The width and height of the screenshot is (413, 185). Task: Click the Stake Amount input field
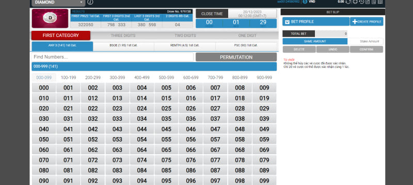tap(366, 42)
